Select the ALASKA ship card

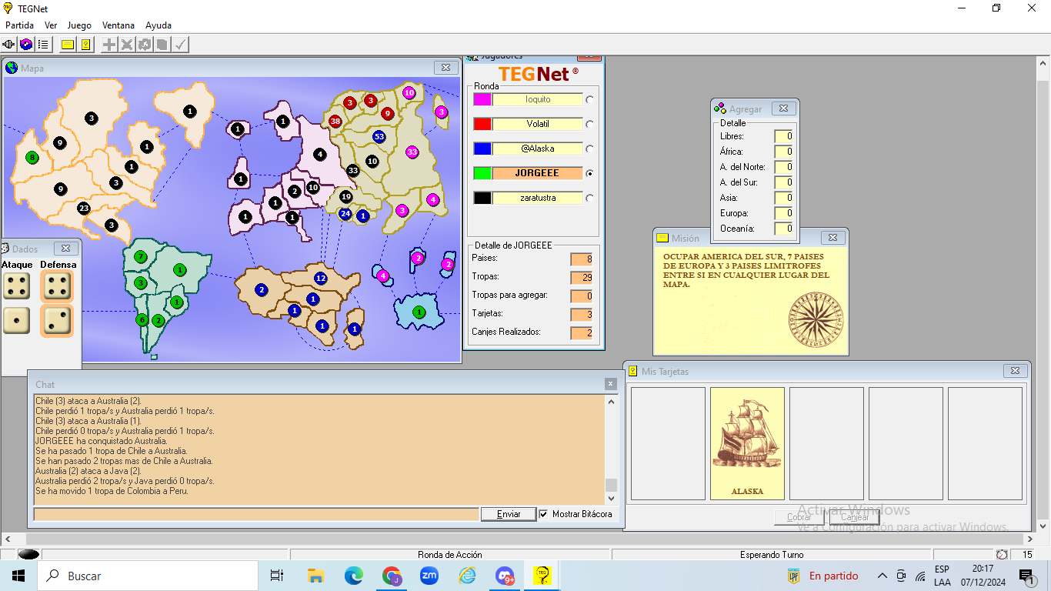(747, 444)
